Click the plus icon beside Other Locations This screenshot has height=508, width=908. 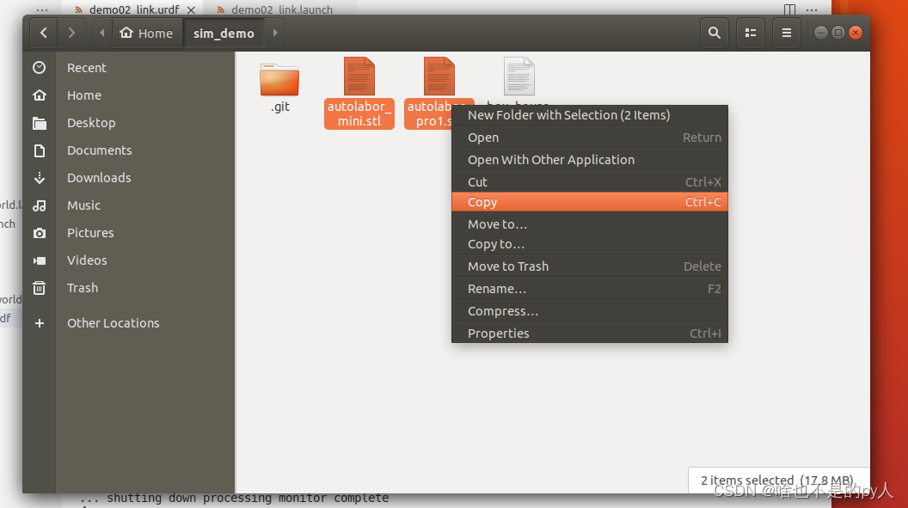point(40,323)
